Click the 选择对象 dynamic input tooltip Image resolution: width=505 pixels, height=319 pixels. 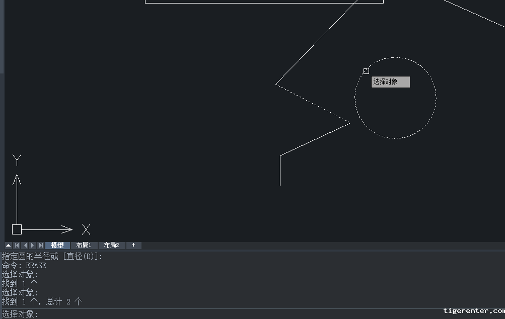pos(390,82)
